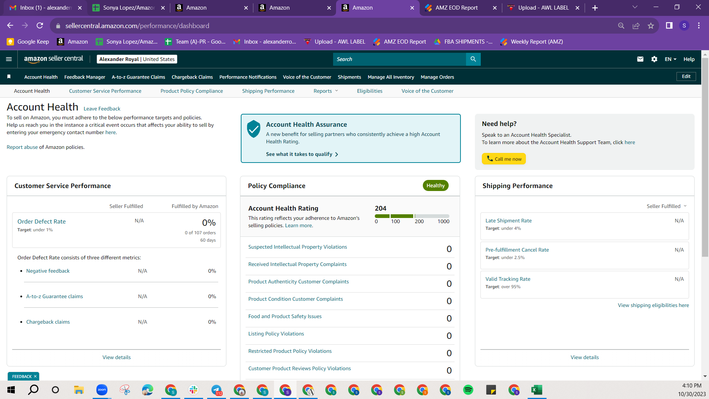Open Suspected Intellectual Property Violations link
Image resolution: width=709 pixels, height=399 pixels.
298,247
